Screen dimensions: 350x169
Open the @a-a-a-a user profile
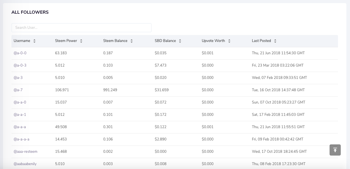[22, 139]
